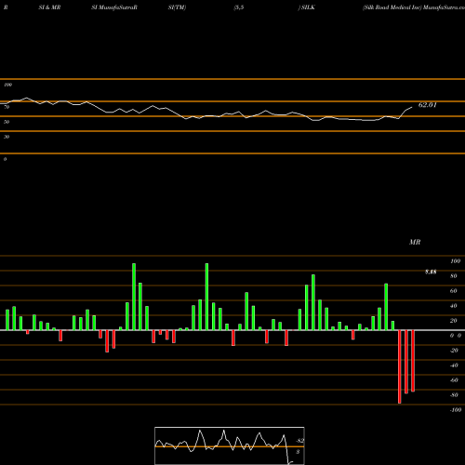Click the 82 label in mini chart
465x465 pixels.
(300, 441)
